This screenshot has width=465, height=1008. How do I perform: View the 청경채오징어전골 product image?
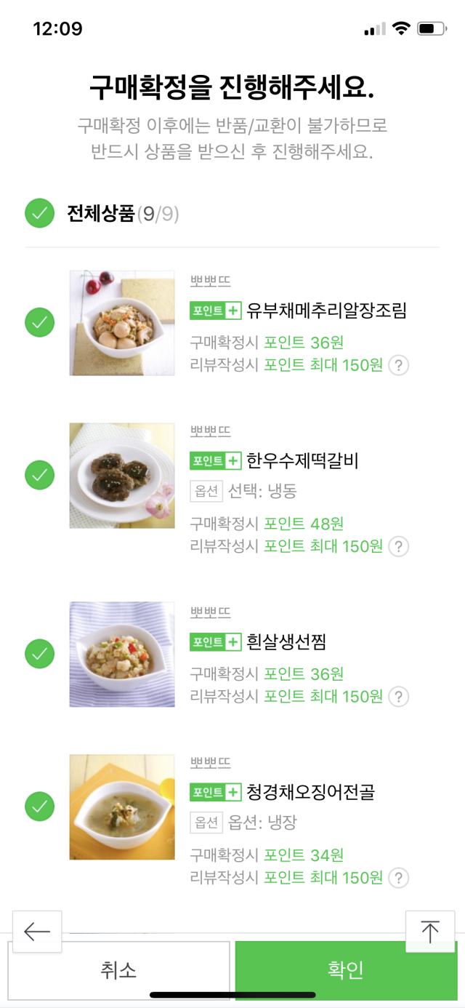pyautogui.click(x=122, y=807)
